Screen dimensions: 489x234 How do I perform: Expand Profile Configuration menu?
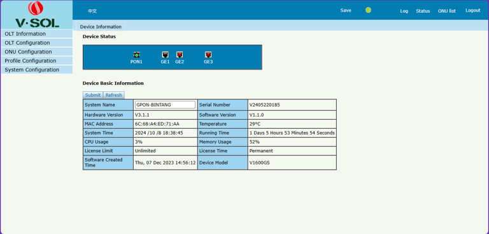pos(37,61)
